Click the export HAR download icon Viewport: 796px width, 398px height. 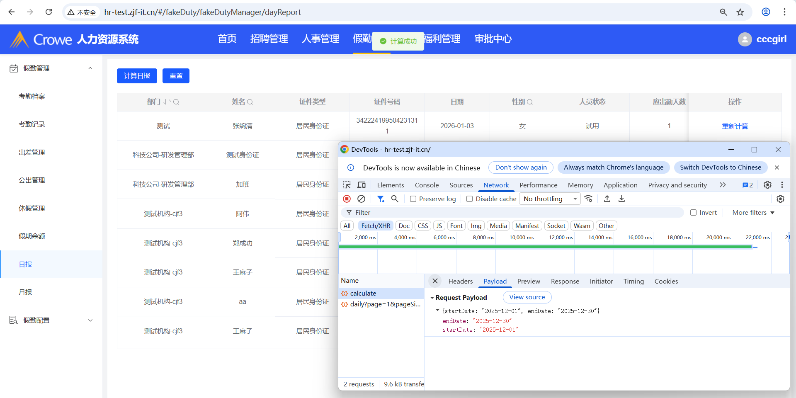pos(621,199)
